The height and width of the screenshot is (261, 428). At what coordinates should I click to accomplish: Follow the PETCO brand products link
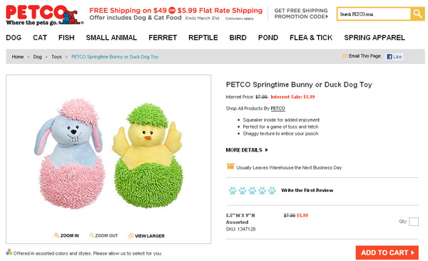point(277,108)
